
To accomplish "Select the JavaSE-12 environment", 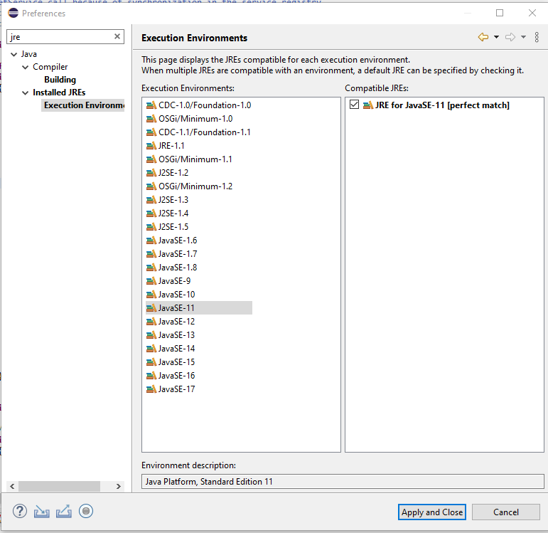I will [x=171, y=322].
